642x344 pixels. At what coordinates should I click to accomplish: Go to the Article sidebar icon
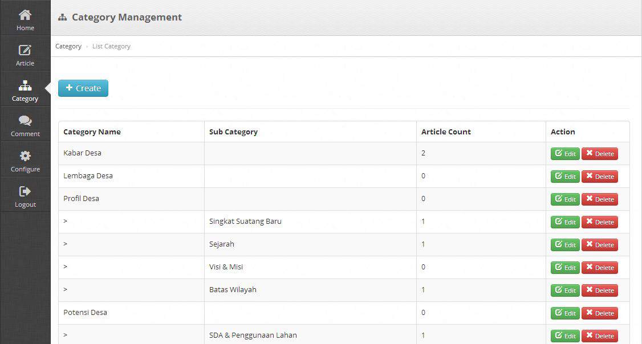(25, 50)
